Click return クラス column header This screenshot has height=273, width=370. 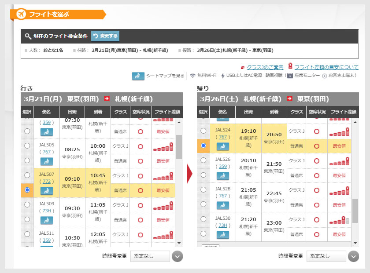coord(296,112)
